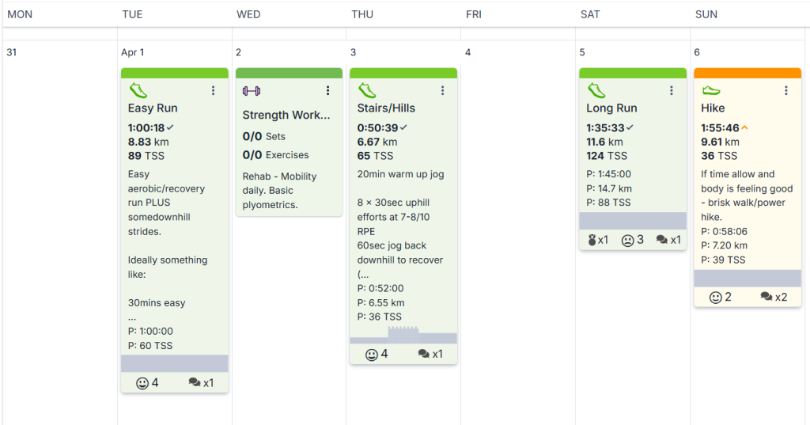Click the comments bubble on Stairs/Hills card

(424, 355)
